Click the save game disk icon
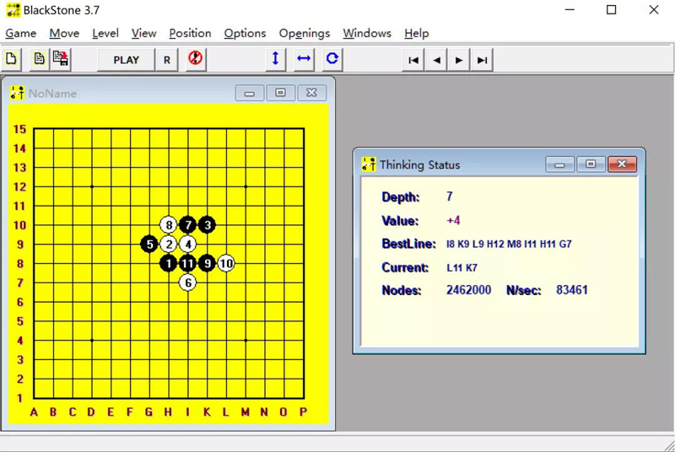This screenshot has width=675, height=452. coord(61,59)
